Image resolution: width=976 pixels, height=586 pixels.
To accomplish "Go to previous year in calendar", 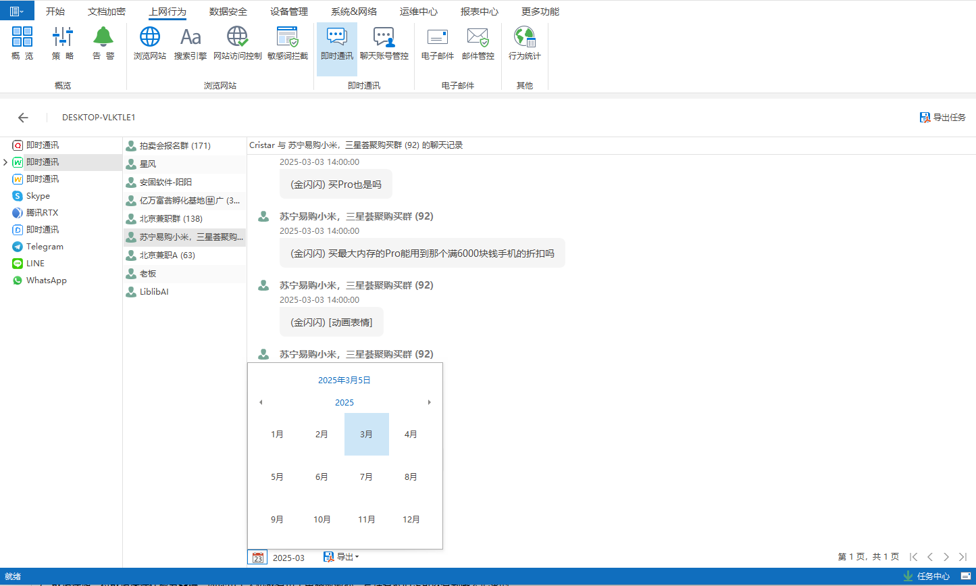I will click(261, 403).
